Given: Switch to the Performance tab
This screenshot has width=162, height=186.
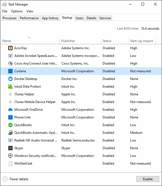Looking at the screenshot, I should pos(29,18).
